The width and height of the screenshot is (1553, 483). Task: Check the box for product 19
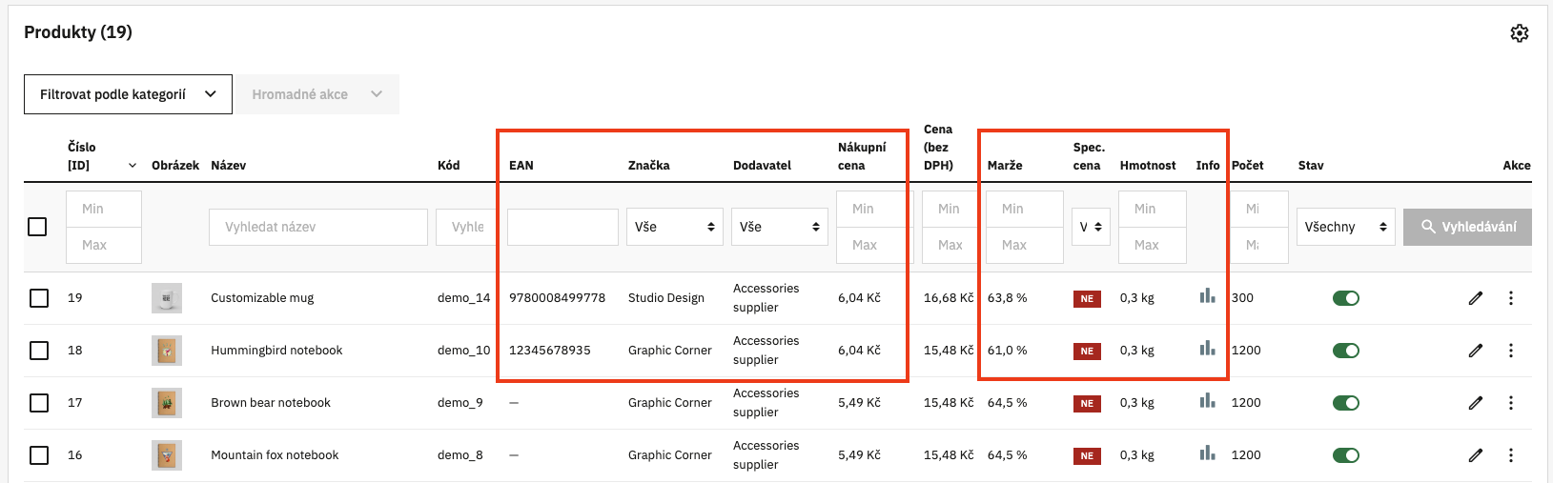pyautogui.click(x=39, y=298)
